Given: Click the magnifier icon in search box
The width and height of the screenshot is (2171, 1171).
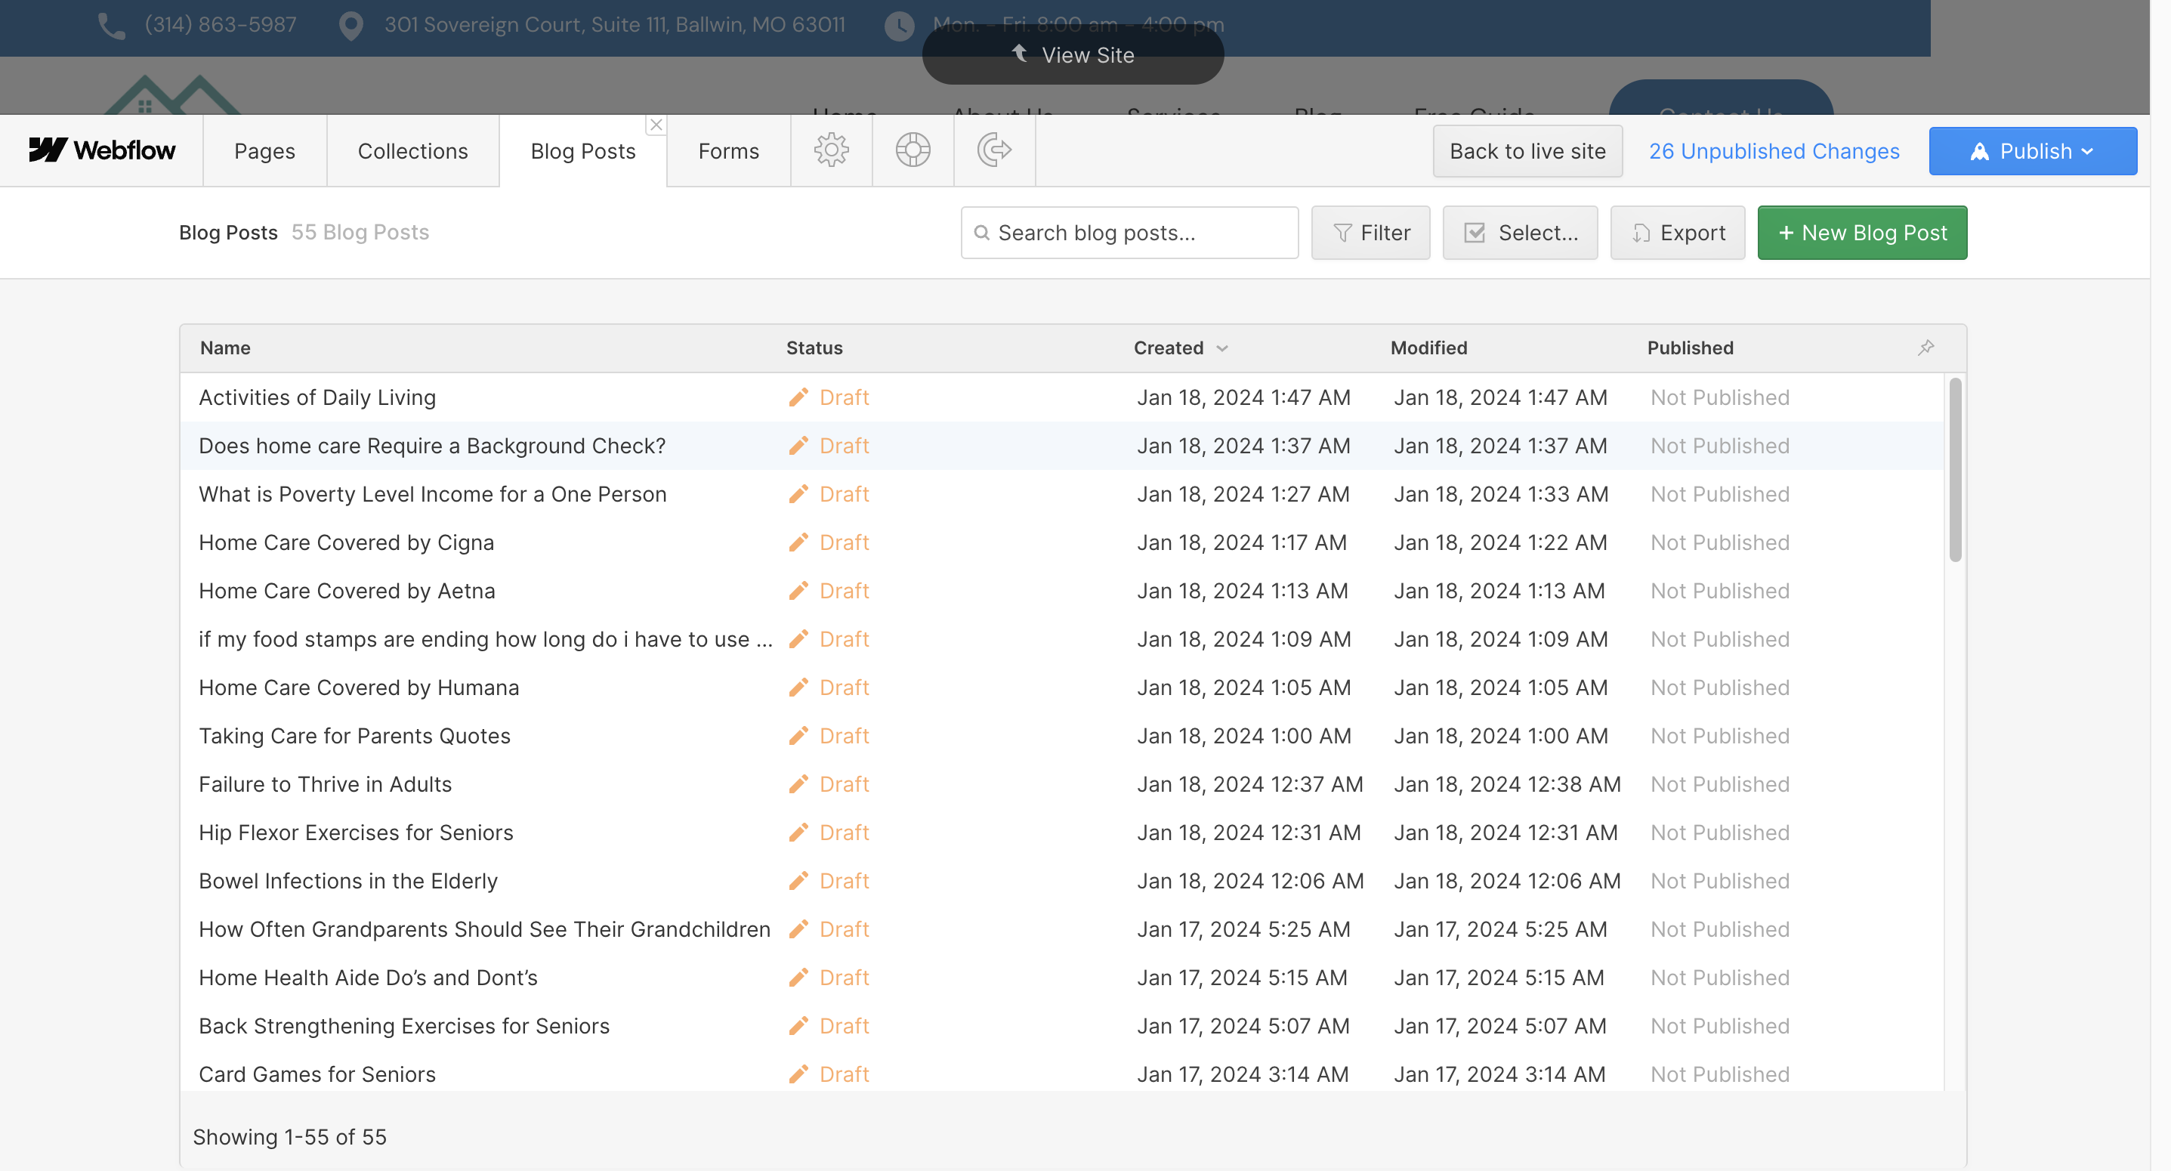Looking at the screenshot, I should coord(982,233).
